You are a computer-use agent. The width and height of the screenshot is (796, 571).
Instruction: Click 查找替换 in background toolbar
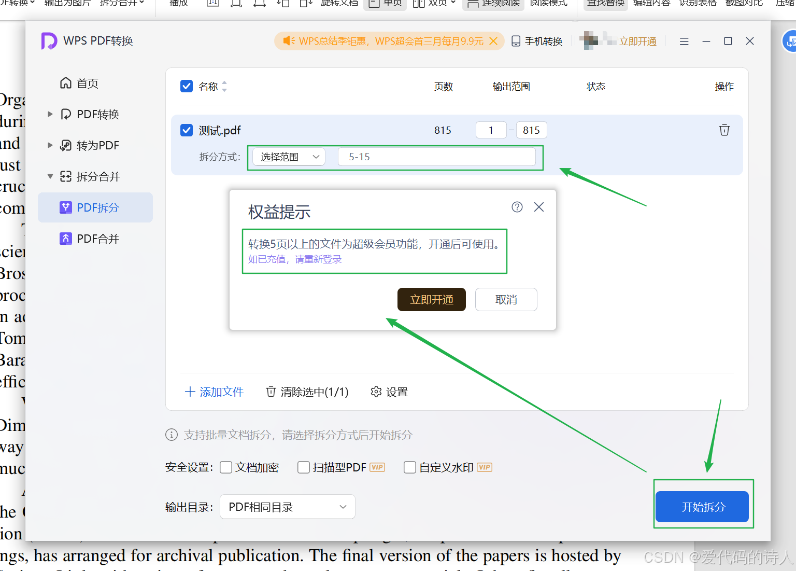pos(605,4)
